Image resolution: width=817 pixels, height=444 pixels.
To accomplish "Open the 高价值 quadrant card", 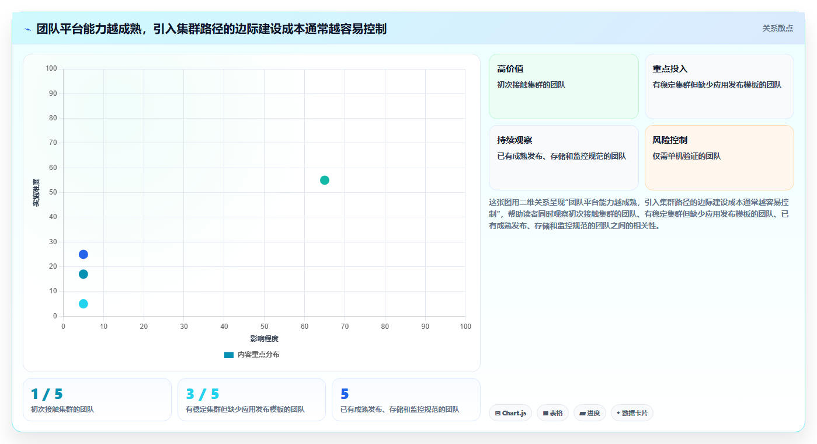I will click(x=564, y=86).
